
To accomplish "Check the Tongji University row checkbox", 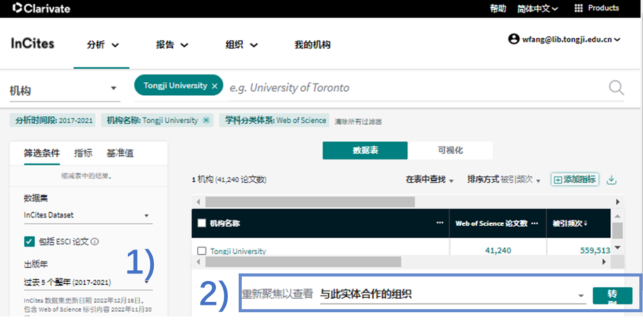I will coord(202,251).
